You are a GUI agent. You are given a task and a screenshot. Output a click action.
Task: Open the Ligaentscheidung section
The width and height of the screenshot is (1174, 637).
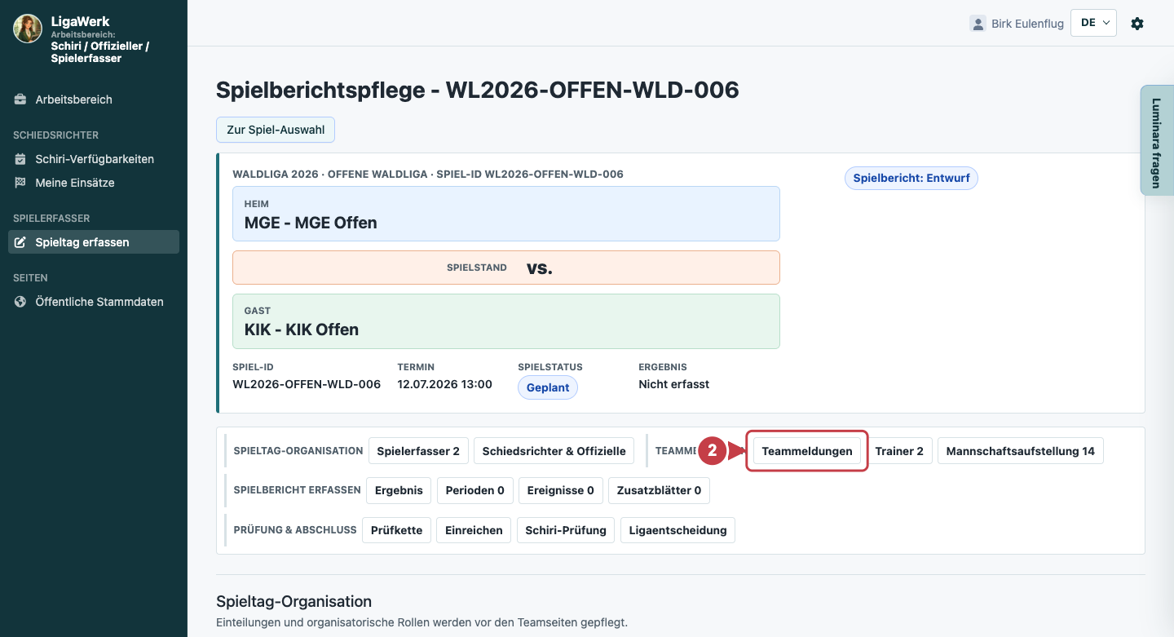[678, 530]
